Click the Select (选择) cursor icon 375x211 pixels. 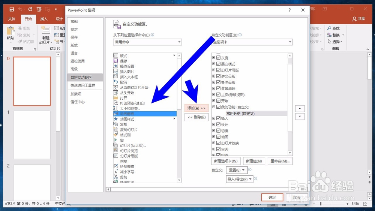coord(329,42)
